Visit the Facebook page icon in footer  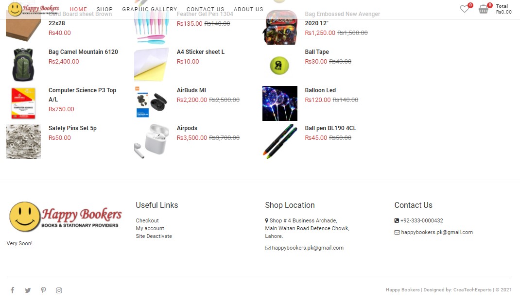12,290
